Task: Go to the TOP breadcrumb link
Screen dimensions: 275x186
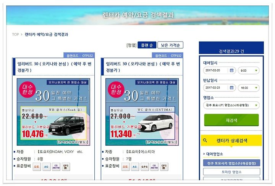Action: click(15, 34)
